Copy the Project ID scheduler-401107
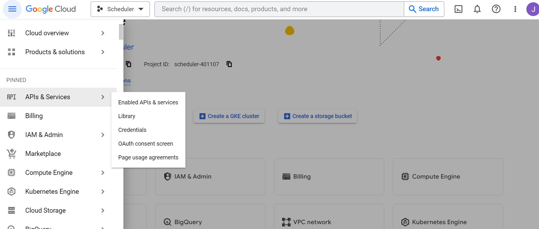539x229 pixels. coord(229,64)
